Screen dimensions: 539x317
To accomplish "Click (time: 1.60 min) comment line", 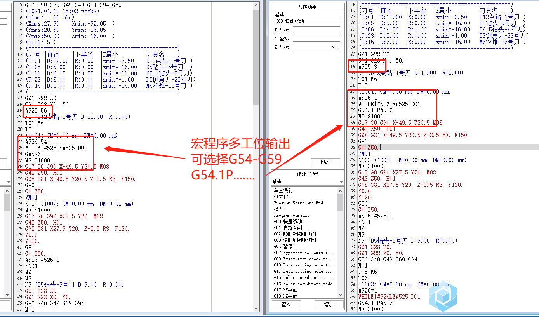I will pyautogui.click(x=50, y=17).
